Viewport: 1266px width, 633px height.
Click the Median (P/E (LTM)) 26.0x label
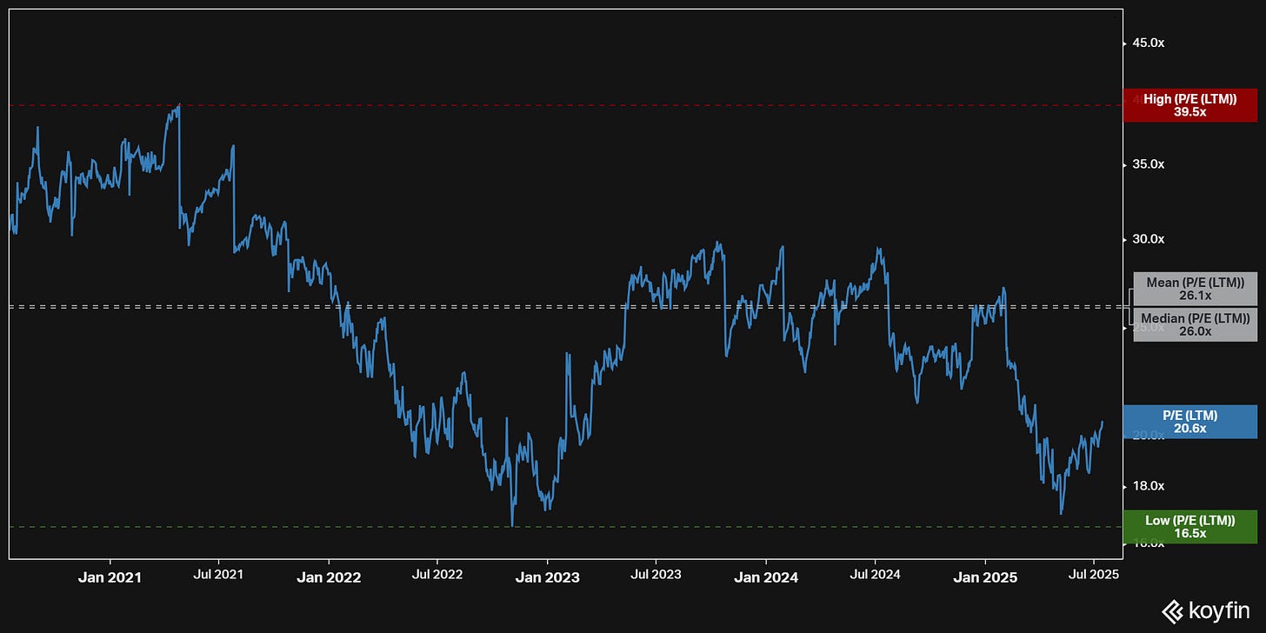[1195, 324]
